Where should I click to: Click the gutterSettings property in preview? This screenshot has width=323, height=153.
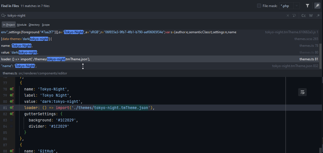[40, 114]
